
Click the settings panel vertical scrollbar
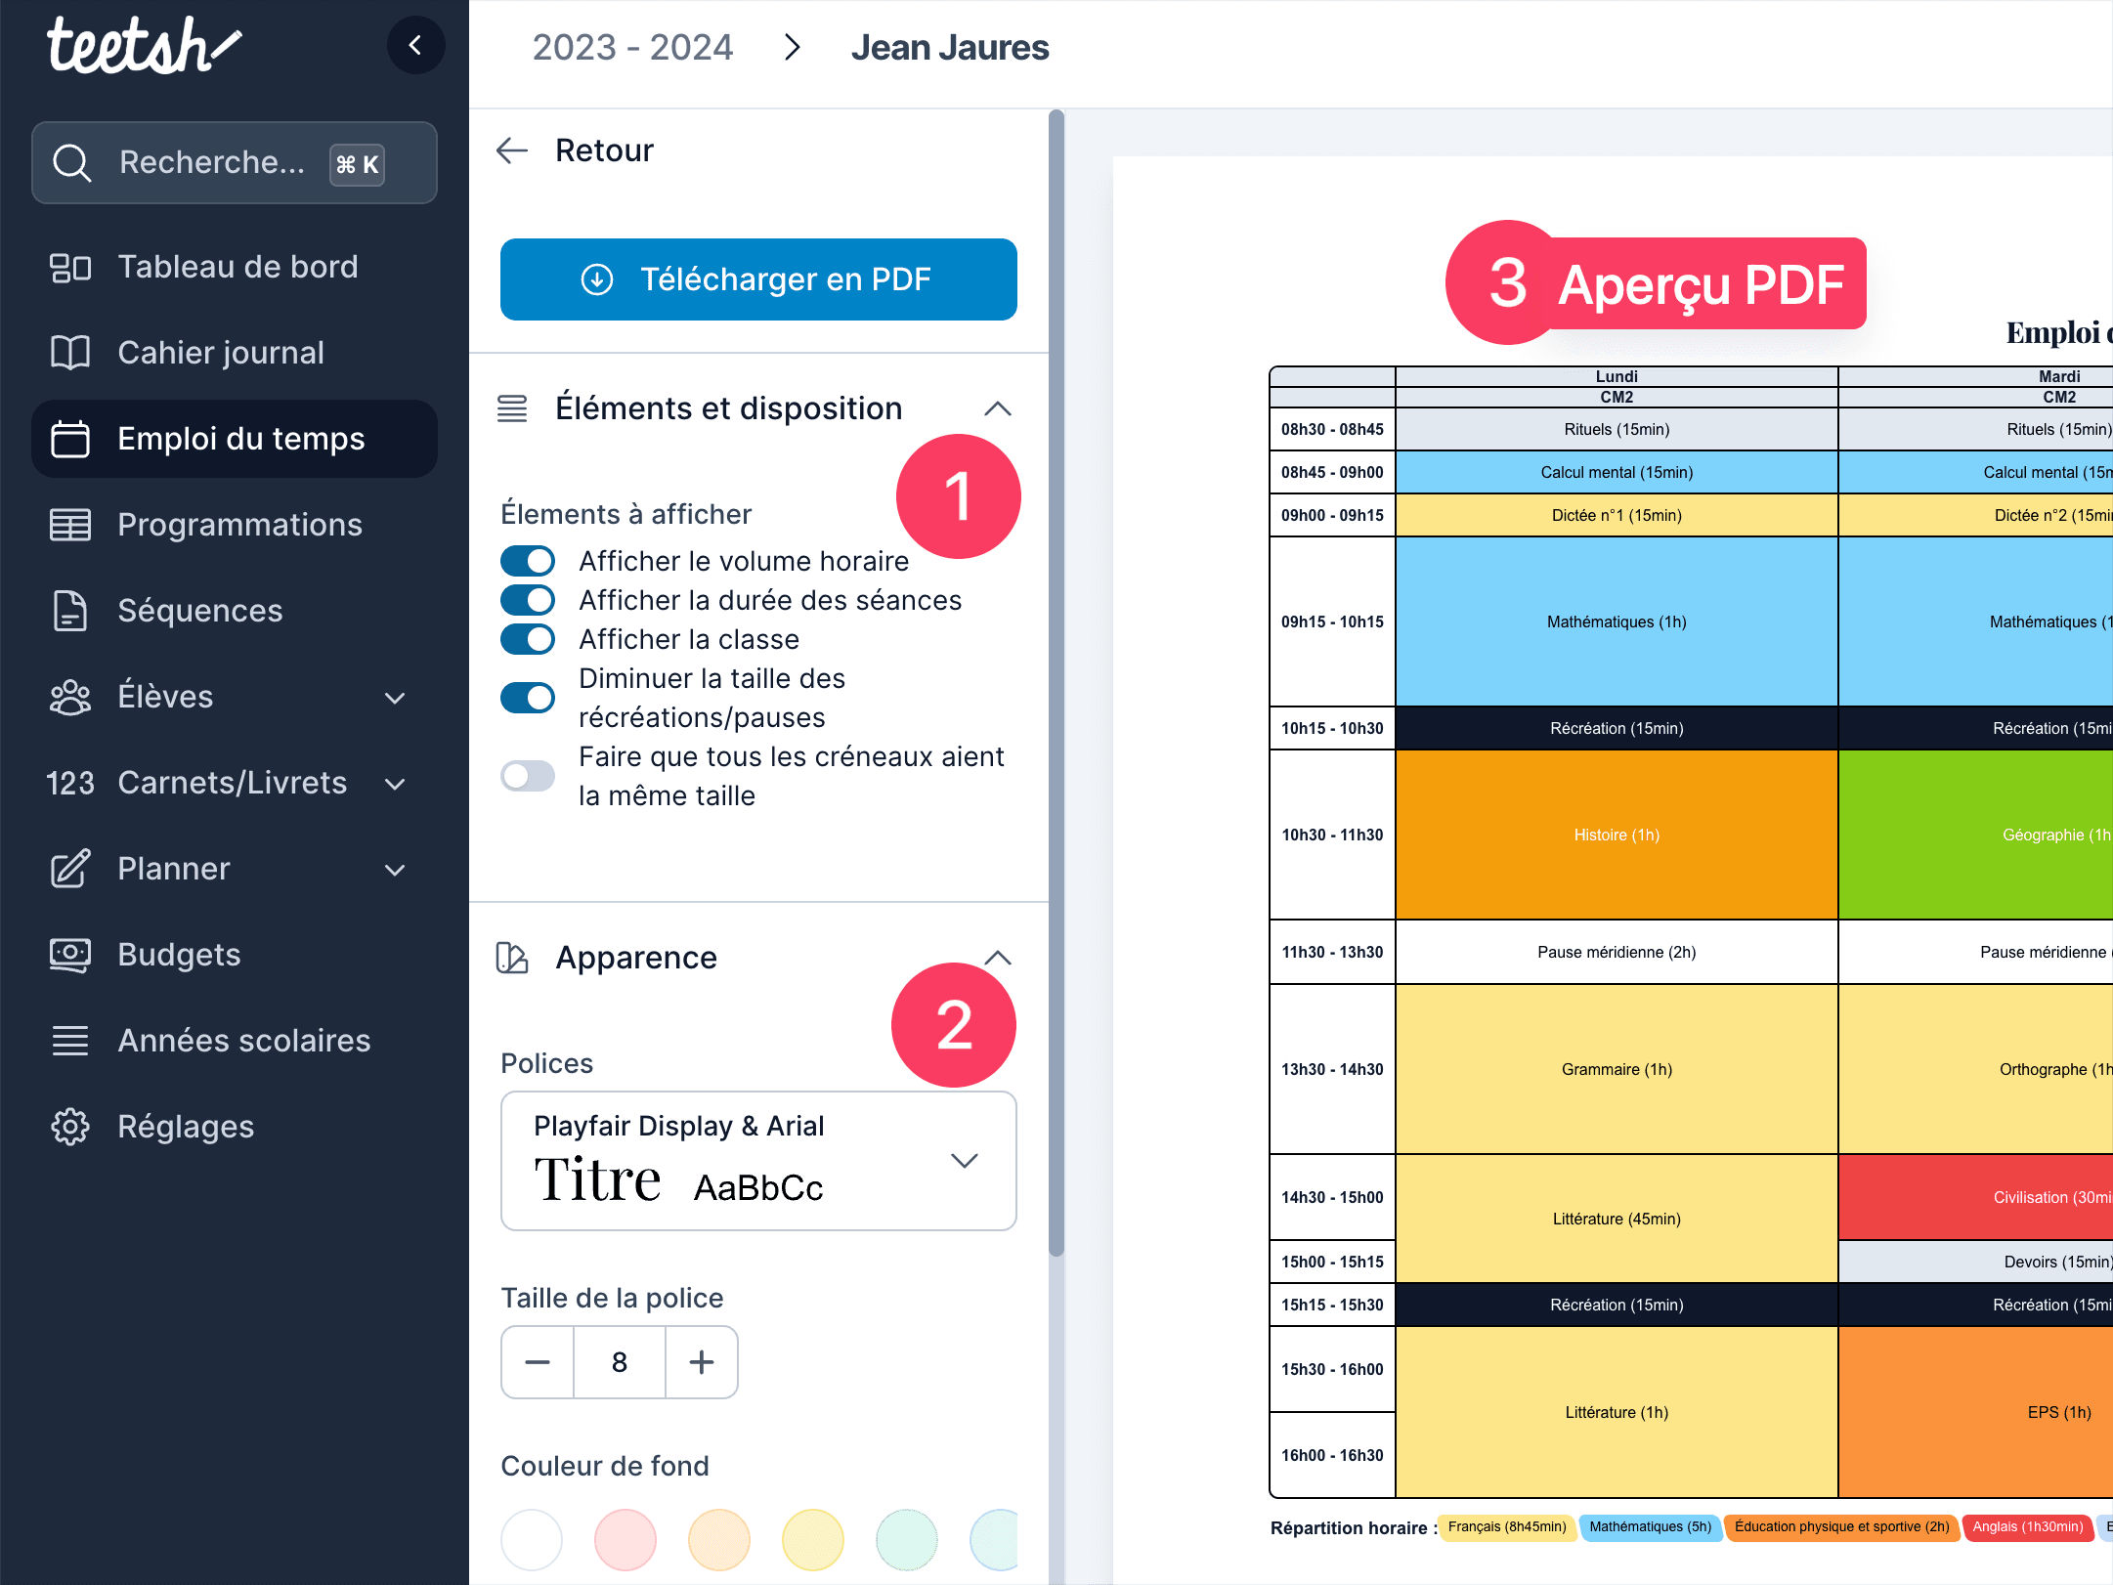coord(1056,684)
